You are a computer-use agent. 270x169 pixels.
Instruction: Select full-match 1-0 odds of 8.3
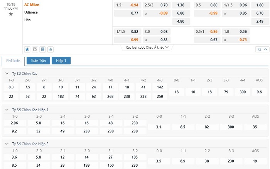click(x=11, y=87)
